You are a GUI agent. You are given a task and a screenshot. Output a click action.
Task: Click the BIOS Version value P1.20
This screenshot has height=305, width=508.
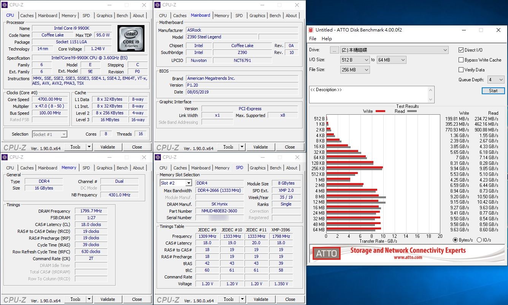[x=242, y=85]
